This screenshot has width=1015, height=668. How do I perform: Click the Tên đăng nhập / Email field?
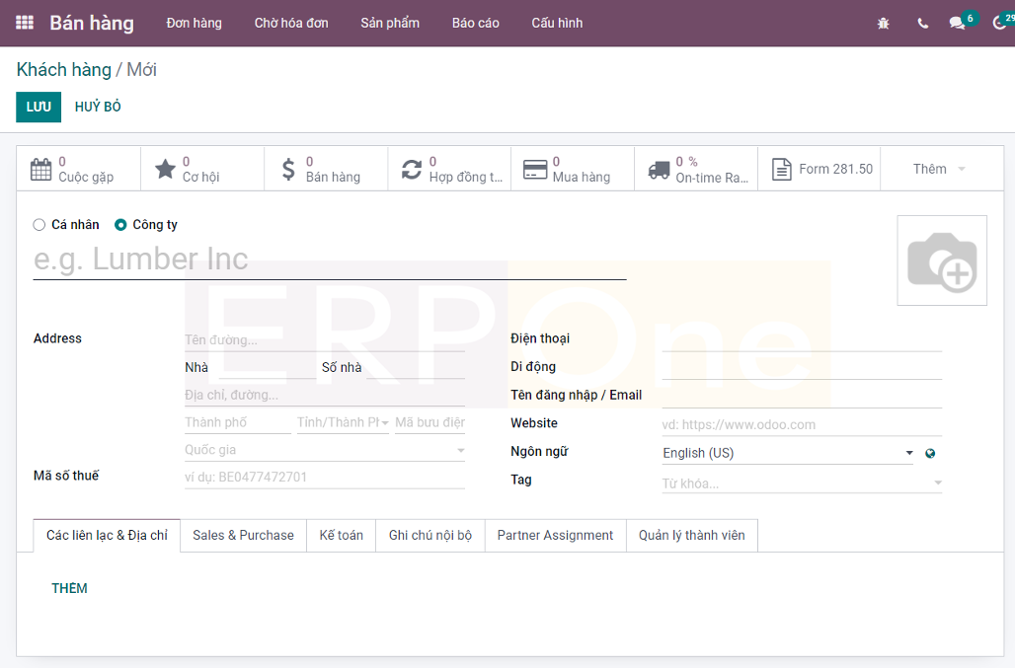[x=802, y=397]
